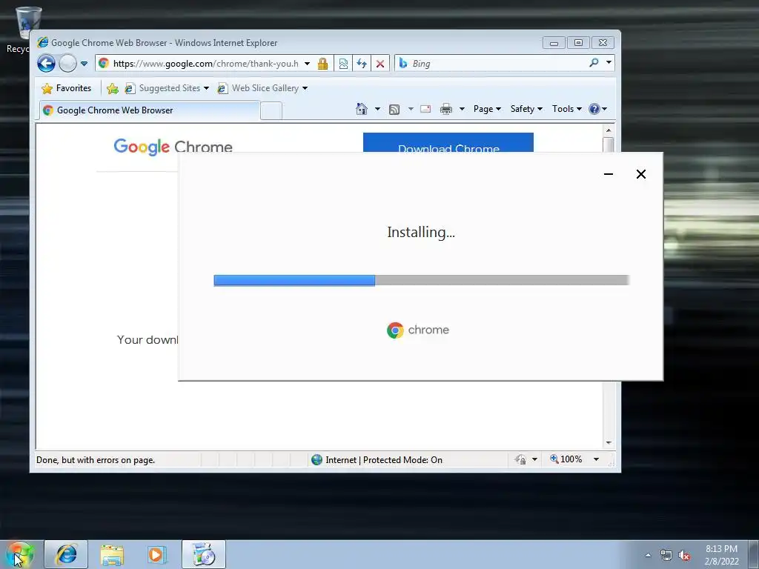This screenshot has width=759, height=569.
Task: Click the Show desktop strip at taskbar end
Action: click(754, 555)
